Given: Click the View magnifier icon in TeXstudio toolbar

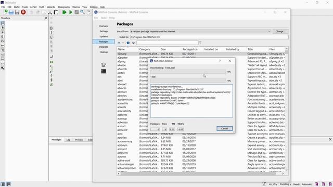Looking at the screenshot, I should pos(83,12).
